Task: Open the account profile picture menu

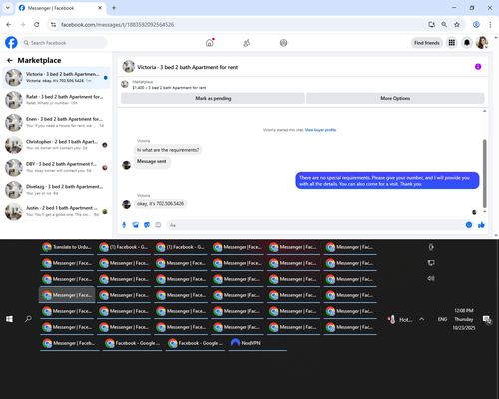Action: pyautogui.click(x=482, y=43)
